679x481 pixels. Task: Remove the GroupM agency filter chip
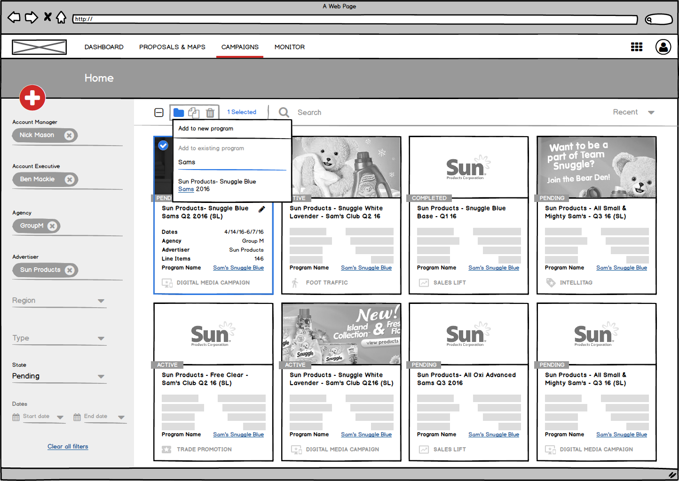52,226
